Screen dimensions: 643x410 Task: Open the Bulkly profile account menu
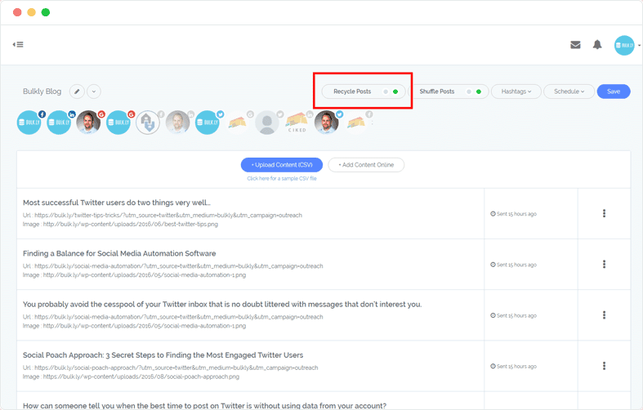pos(627,45)
